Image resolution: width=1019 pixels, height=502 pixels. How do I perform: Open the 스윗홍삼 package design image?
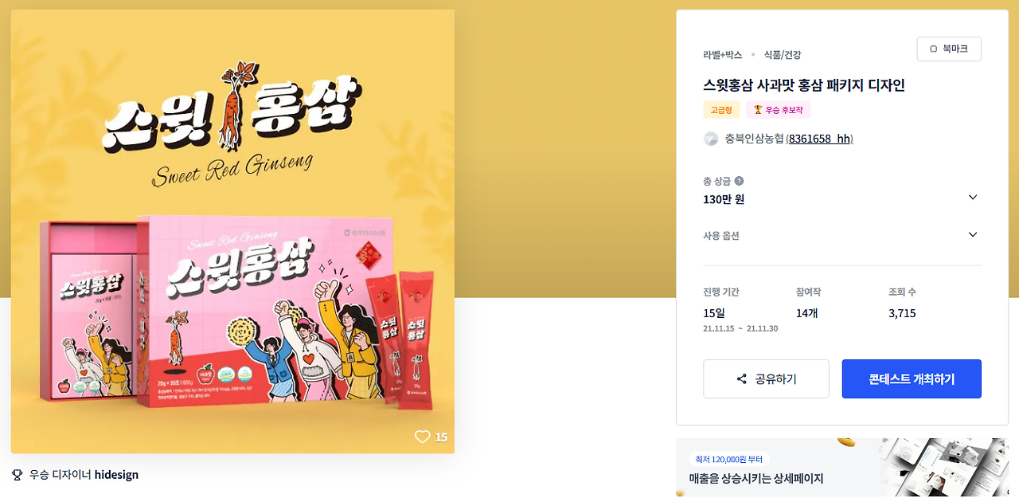[232, 232]
